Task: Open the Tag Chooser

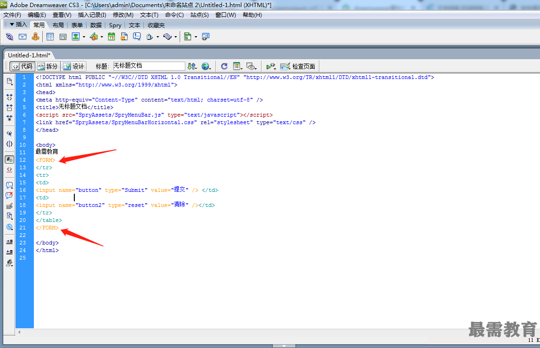Action: [x=206, y=37]
